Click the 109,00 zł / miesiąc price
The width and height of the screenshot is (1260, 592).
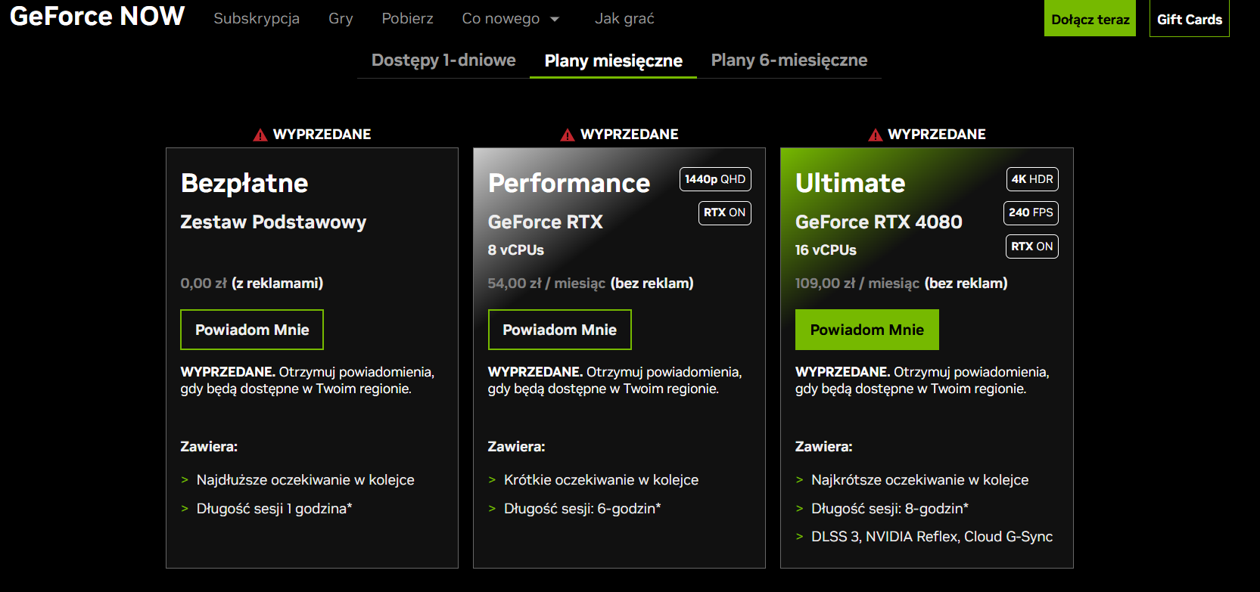pos(857,284)
